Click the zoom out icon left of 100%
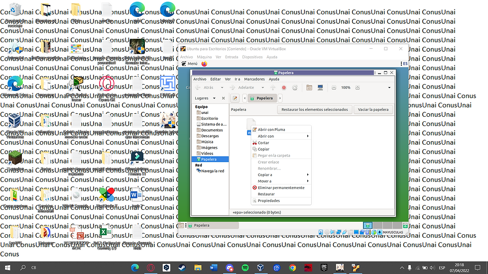The width and height of the screenshot is (488, 274). click(x=334, y=88)
